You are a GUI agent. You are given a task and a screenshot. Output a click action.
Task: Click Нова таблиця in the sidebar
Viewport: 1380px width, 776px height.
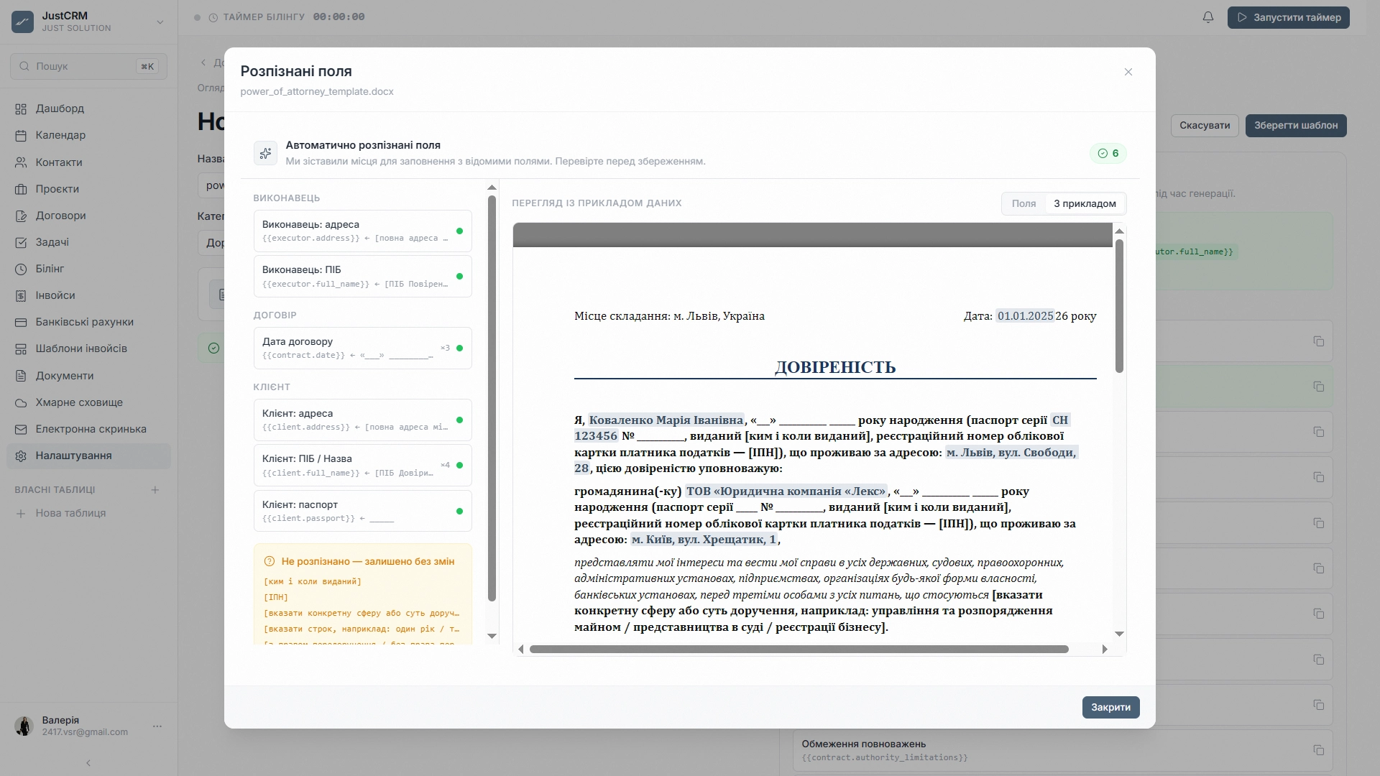[x=70, y=513]
